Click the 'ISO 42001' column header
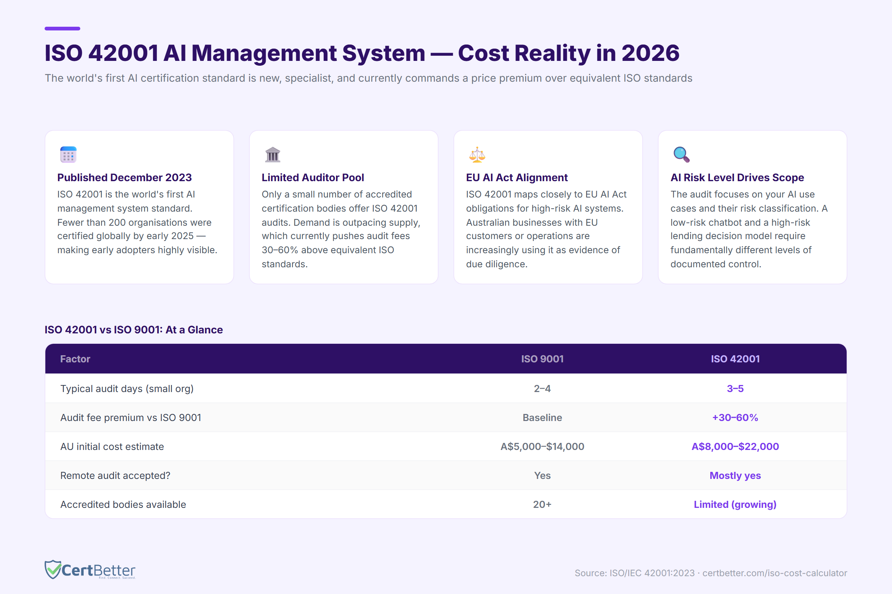 point(735,359)
